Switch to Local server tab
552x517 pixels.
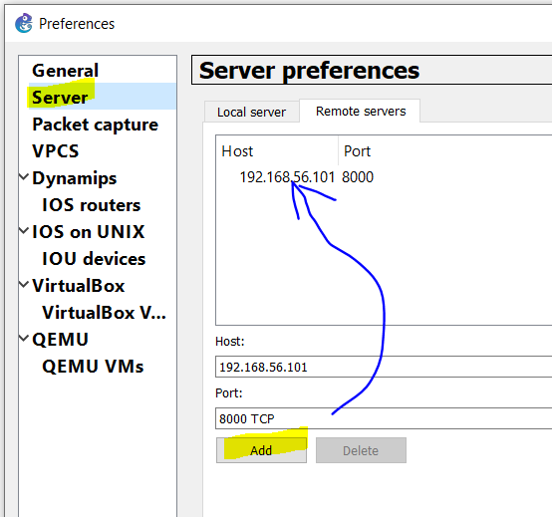coord(251,113)
